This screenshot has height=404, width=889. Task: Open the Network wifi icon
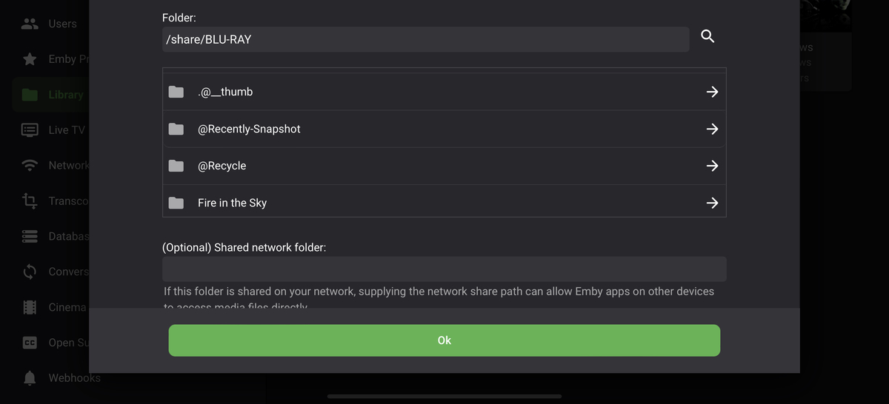point(30,165)
